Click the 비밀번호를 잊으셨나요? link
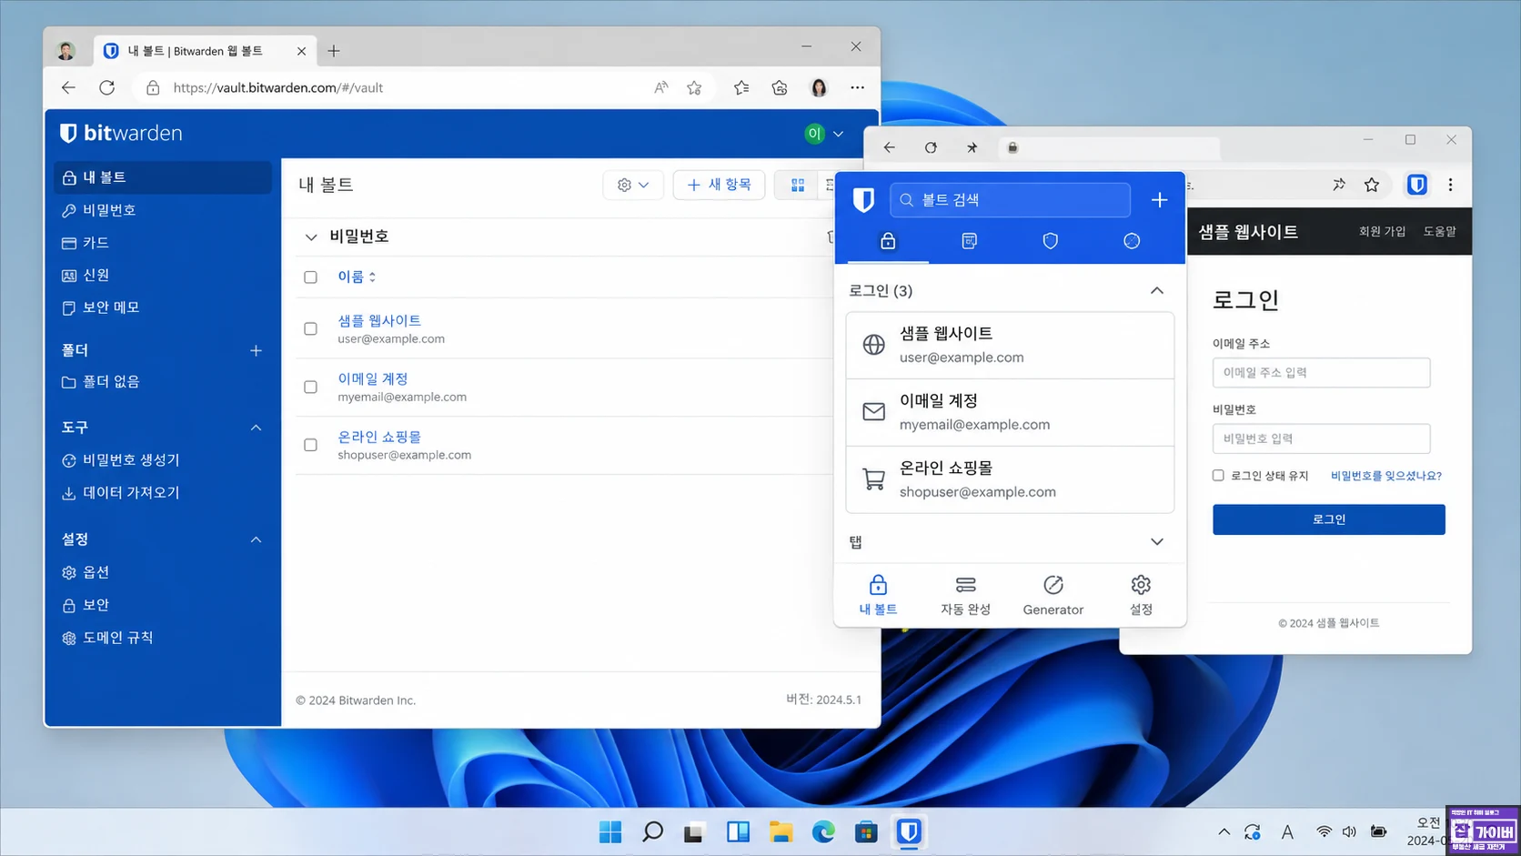Screen dimensions: 1521x856 (1386, 476)
